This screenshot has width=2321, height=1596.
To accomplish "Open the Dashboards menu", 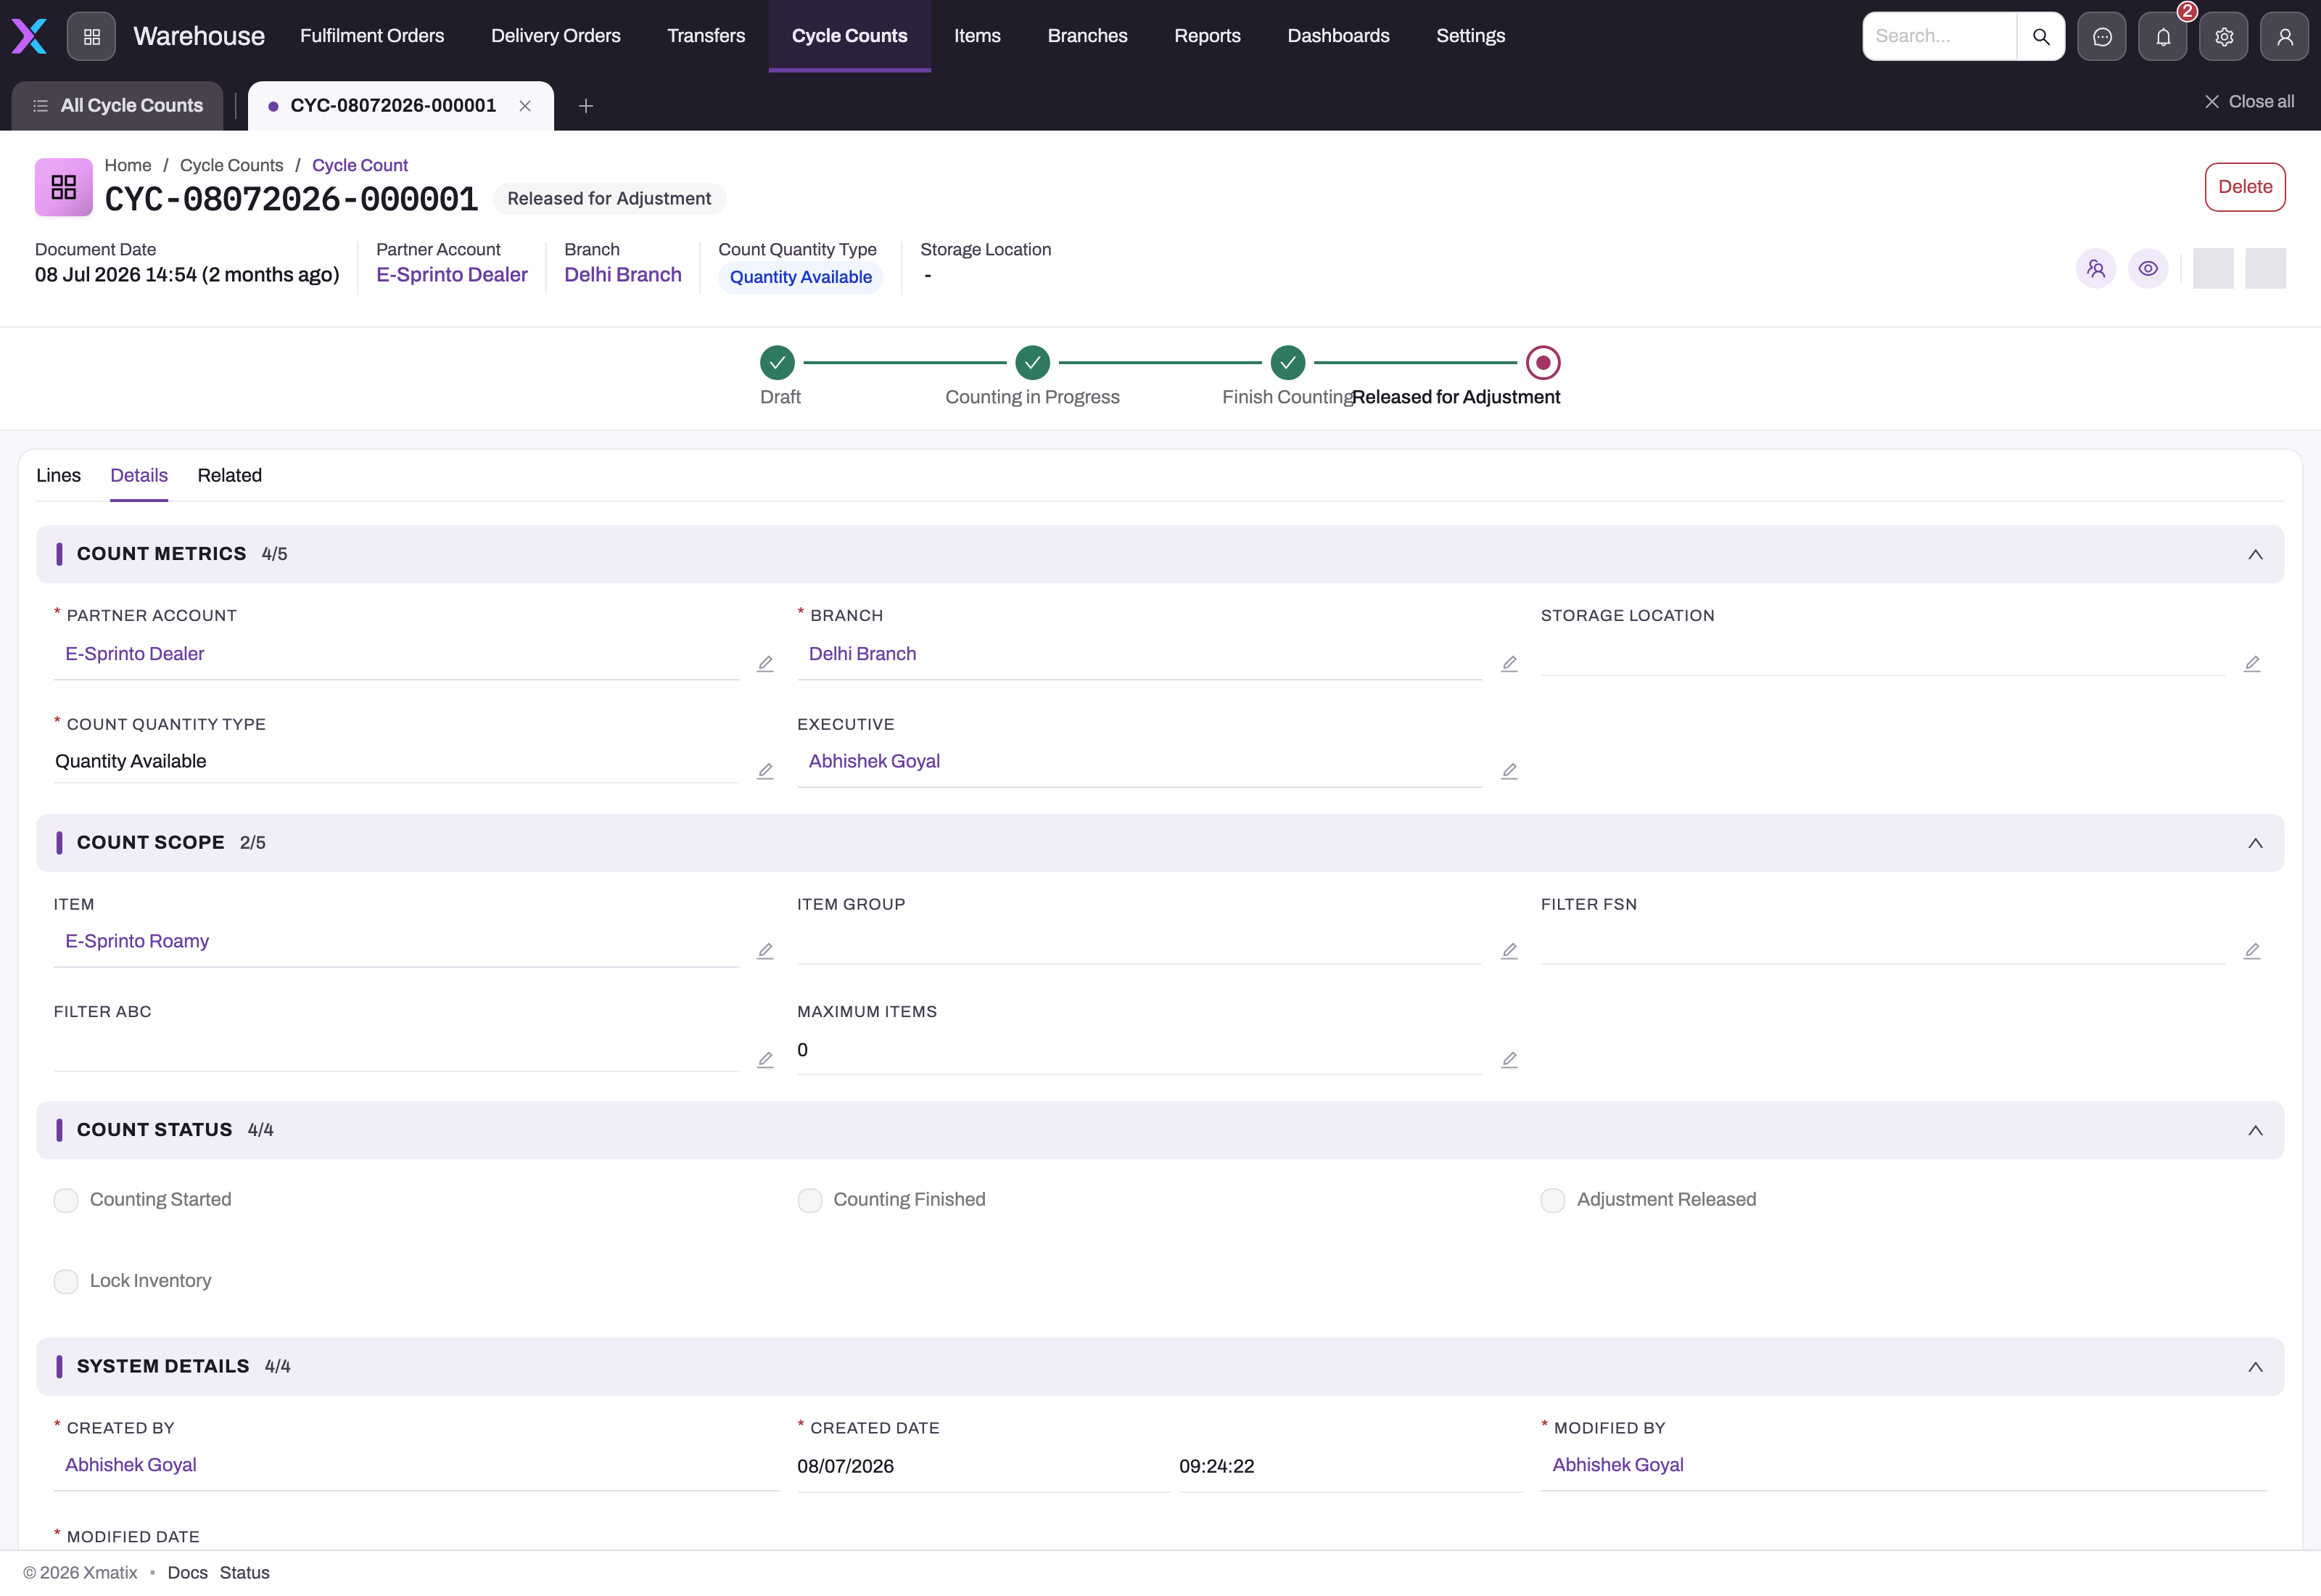I will (1338, 36).
